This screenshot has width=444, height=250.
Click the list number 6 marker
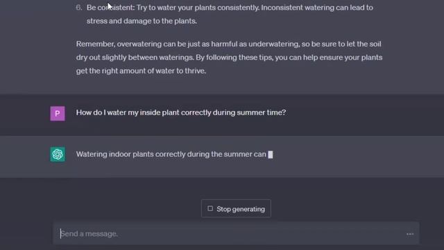pos(78,8)
